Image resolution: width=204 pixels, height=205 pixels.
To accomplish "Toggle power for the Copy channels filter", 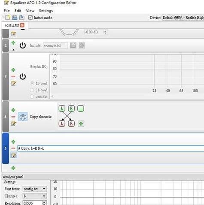I will coord(23,117).
